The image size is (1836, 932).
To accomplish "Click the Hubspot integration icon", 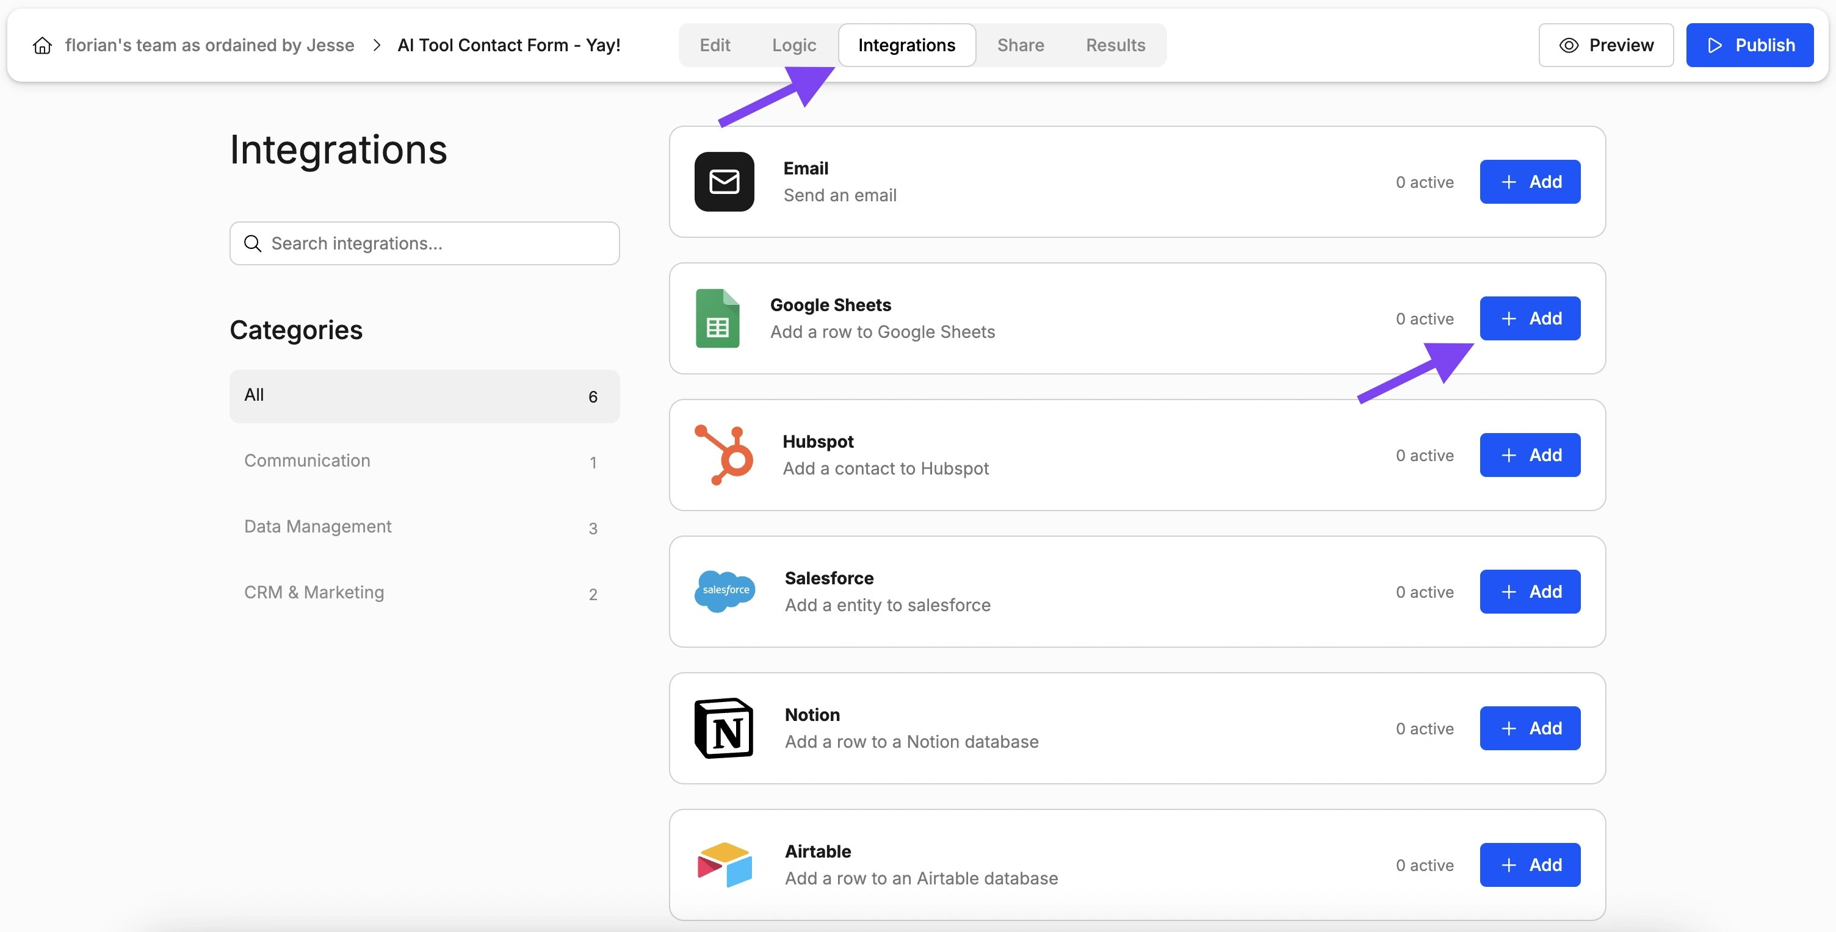I will point(723,454).
